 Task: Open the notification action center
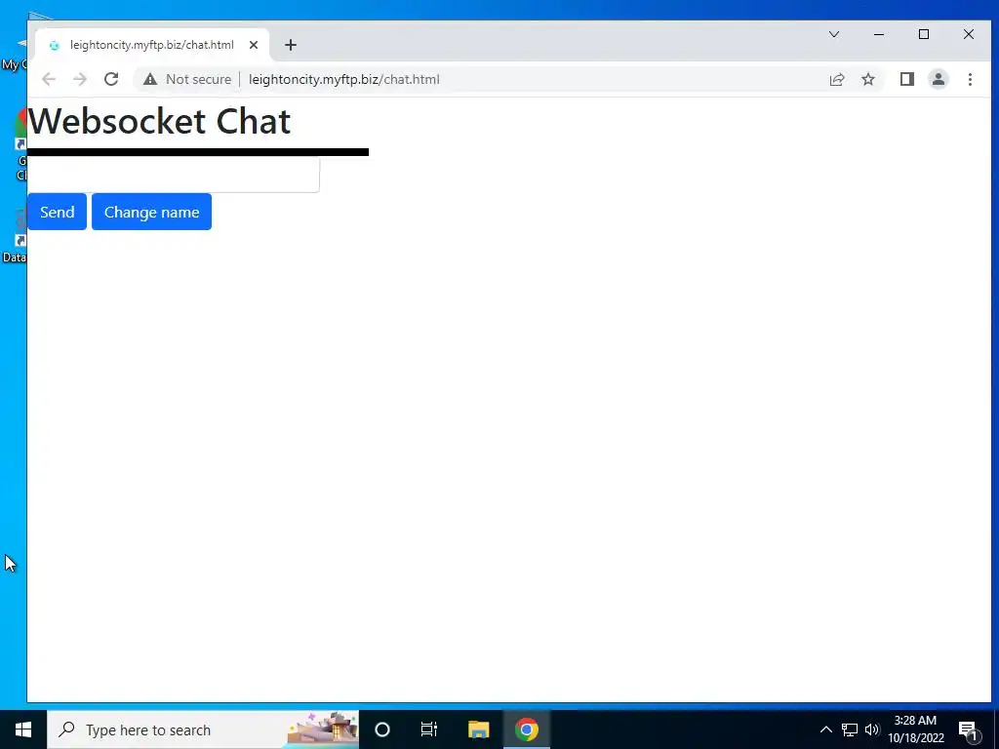point(968,729)
